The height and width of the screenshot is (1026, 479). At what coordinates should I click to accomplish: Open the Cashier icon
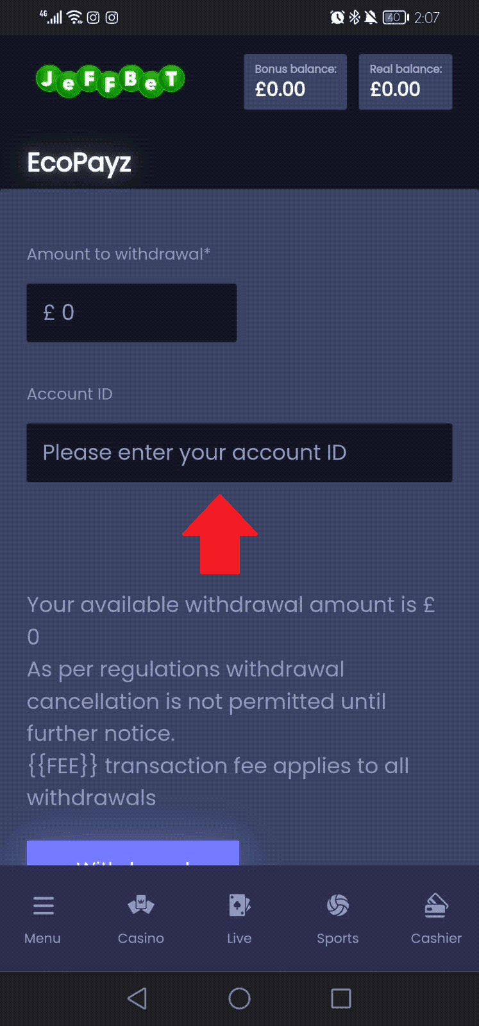(436, 905)
